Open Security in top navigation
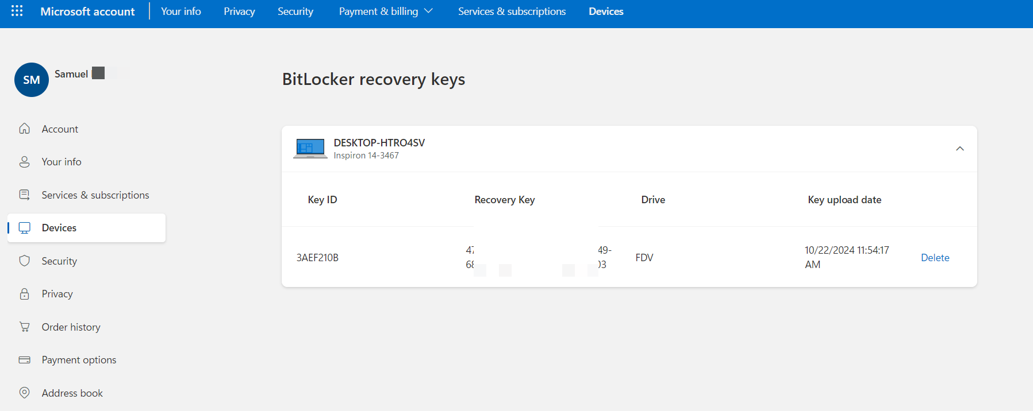Screen dimensions: 1033x411 coord(295,11)
